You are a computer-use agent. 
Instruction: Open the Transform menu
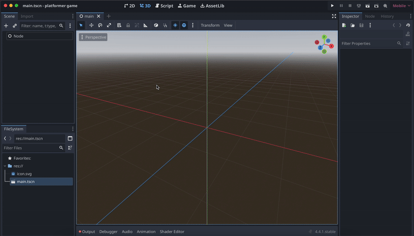pos(210,25)
